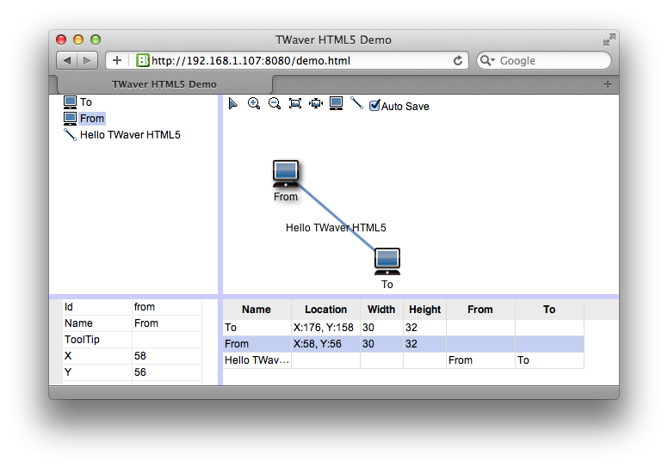Click the 'Width' column header
This screenshot has height=467, width=668.
381,310
